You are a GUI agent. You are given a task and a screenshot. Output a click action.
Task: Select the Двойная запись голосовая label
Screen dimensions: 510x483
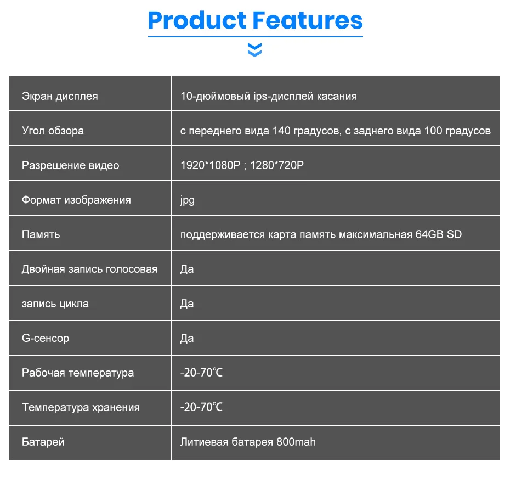point(90,269)
